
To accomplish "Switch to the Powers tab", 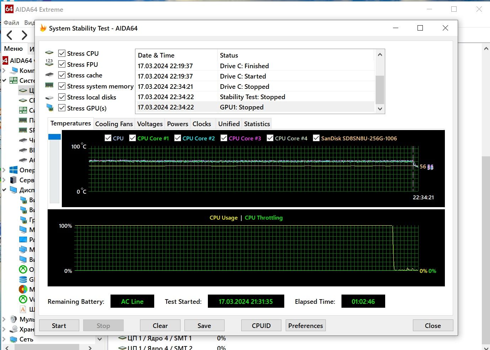I will 178,124.
